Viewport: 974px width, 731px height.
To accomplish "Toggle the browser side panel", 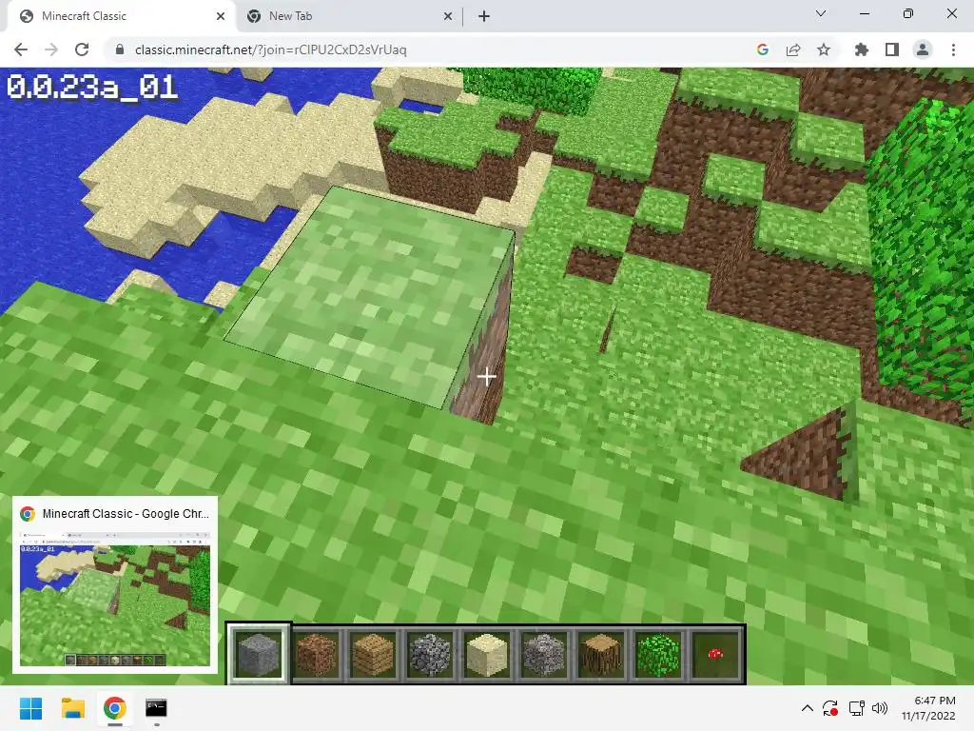I will (892, 49).
